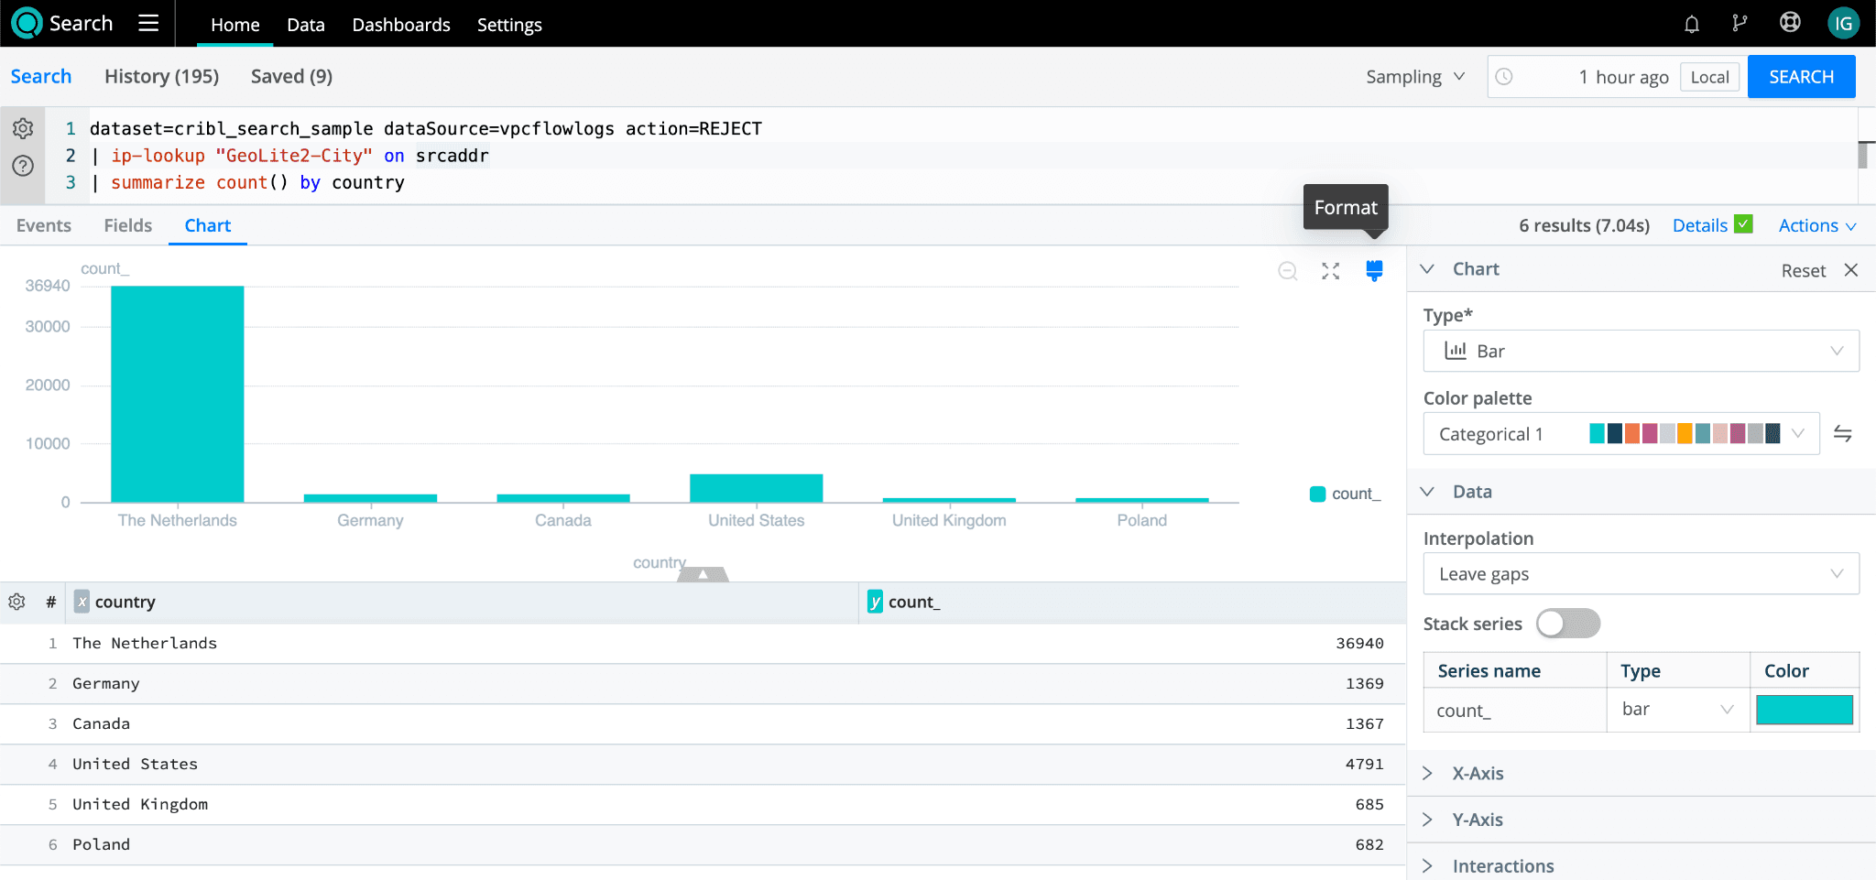The image size is (1876, 880).
Task: Click the chart Format paintbrush icon
Action: 1374,270
